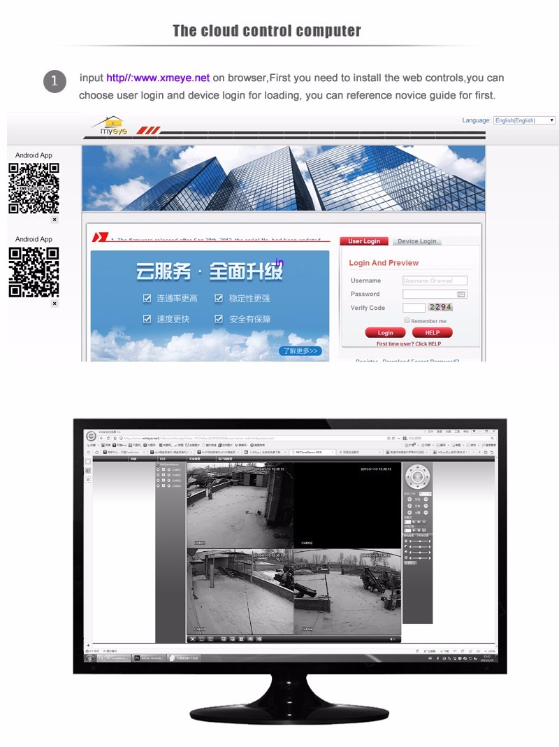The width and height of the screenshot is (559, 747).
Task: Select the single-screen view icon
Action: click(x=201, y=639)
